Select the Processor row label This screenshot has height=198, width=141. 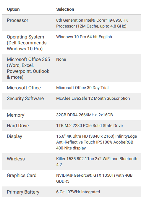pyautogui.click(x=17, y=20)
